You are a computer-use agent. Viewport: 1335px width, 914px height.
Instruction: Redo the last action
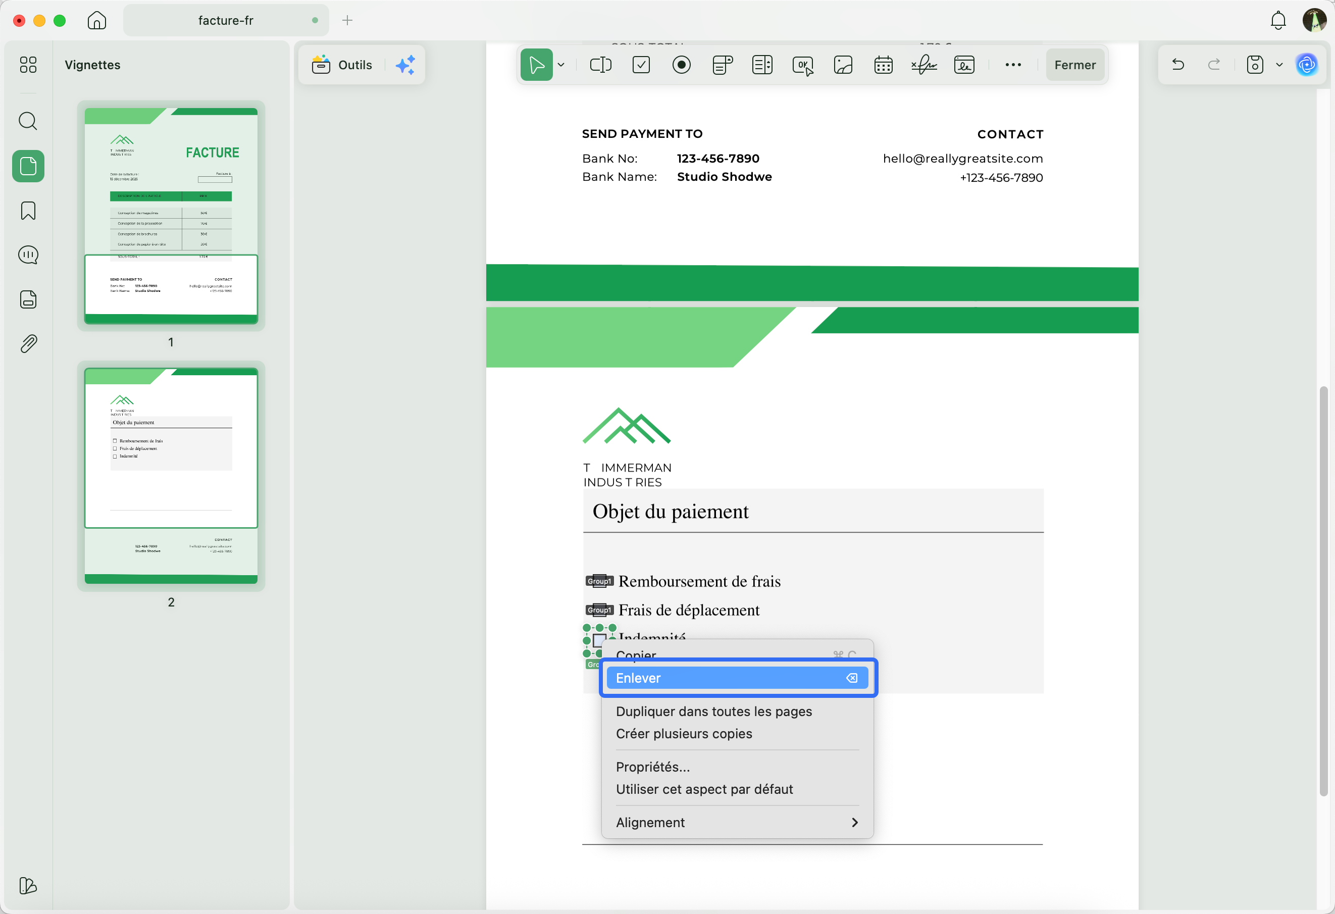pos(1214,64)
